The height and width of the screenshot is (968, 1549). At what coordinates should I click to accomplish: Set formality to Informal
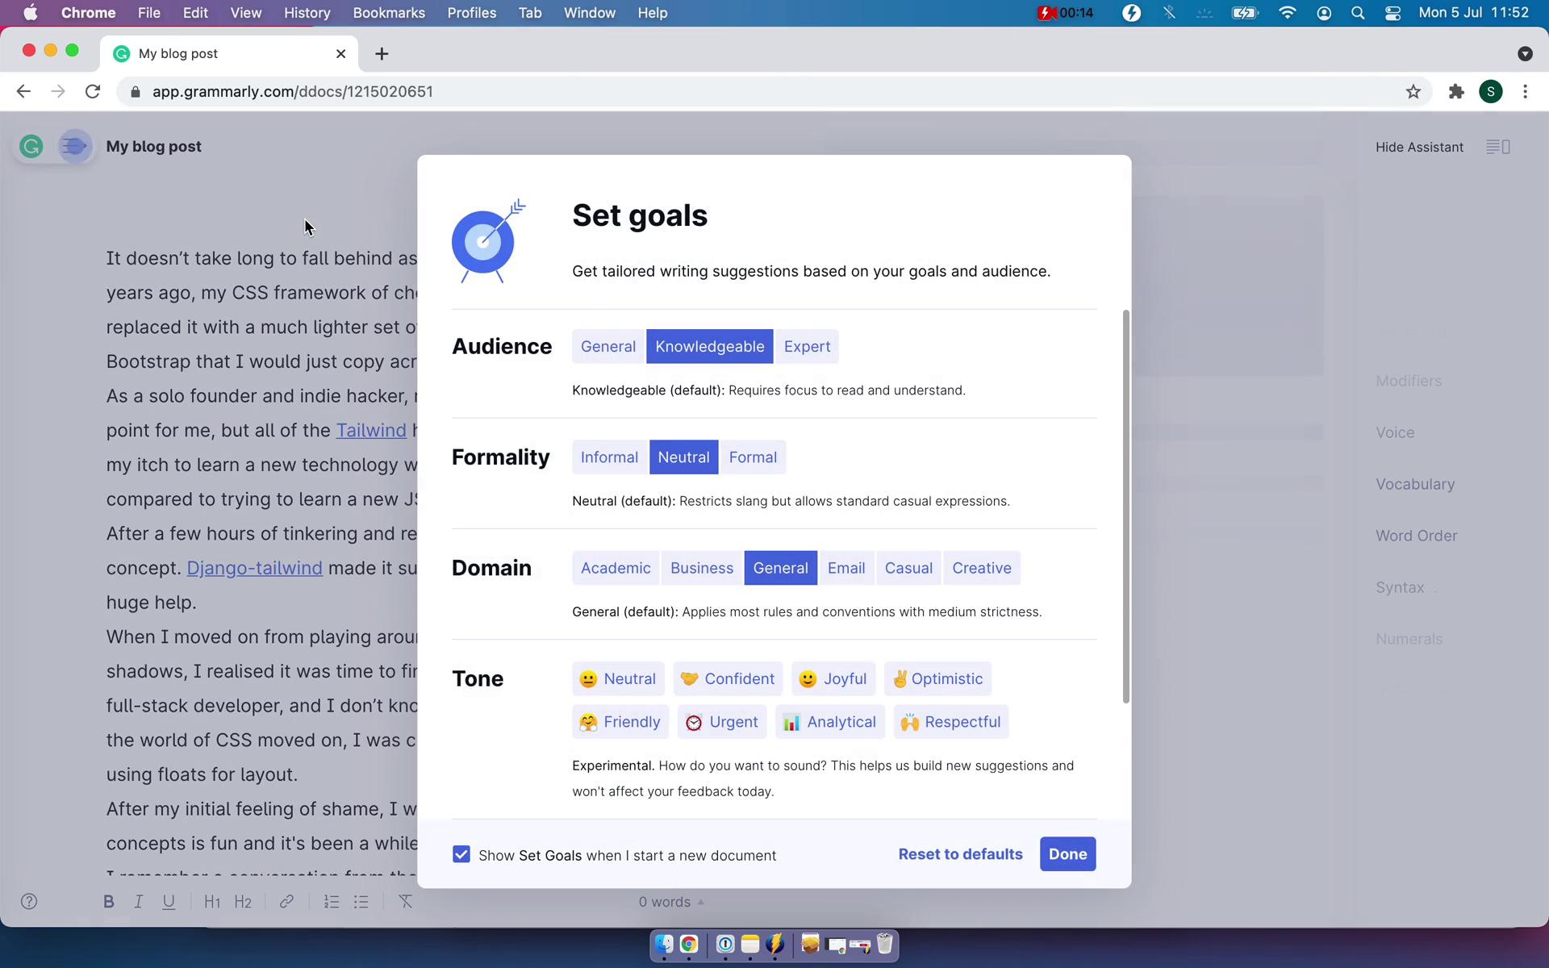[609, 457]
